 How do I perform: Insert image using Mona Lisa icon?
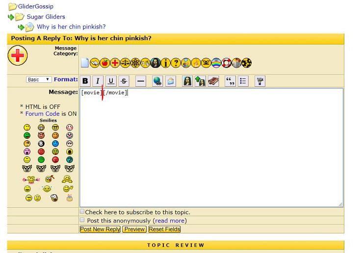[187, 81]
